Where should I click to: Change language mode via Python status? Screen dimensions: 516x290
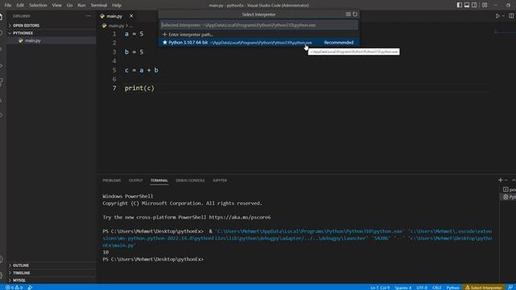pos(452,288)
